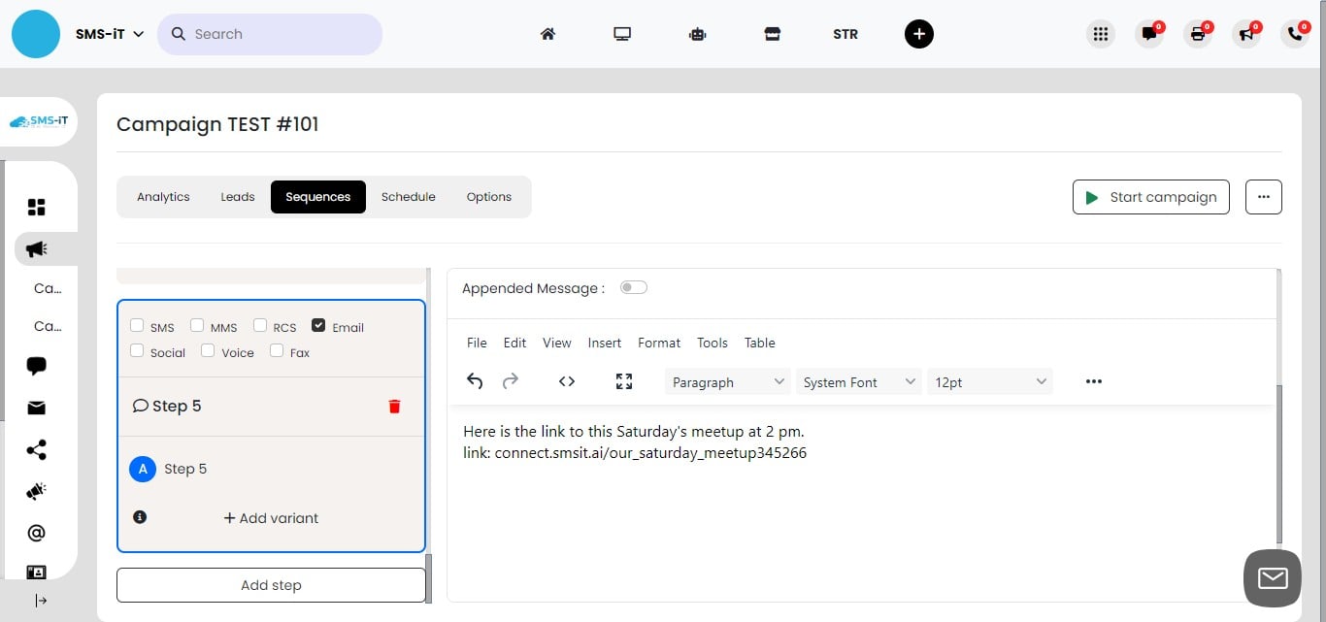The image size is (1326, 622).
Task: Open fullscreen mode in the message editor
Action: pos(623,381)
